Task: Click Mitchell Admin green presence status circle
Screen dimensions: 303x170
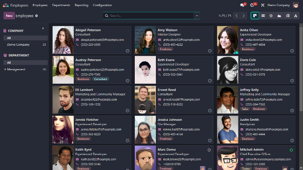Action: coord(292,150)
